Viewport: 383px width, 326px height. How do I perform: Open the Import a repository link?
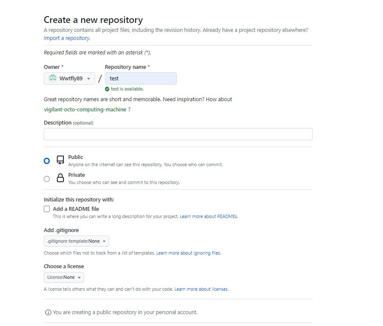[x=67, y=38]
